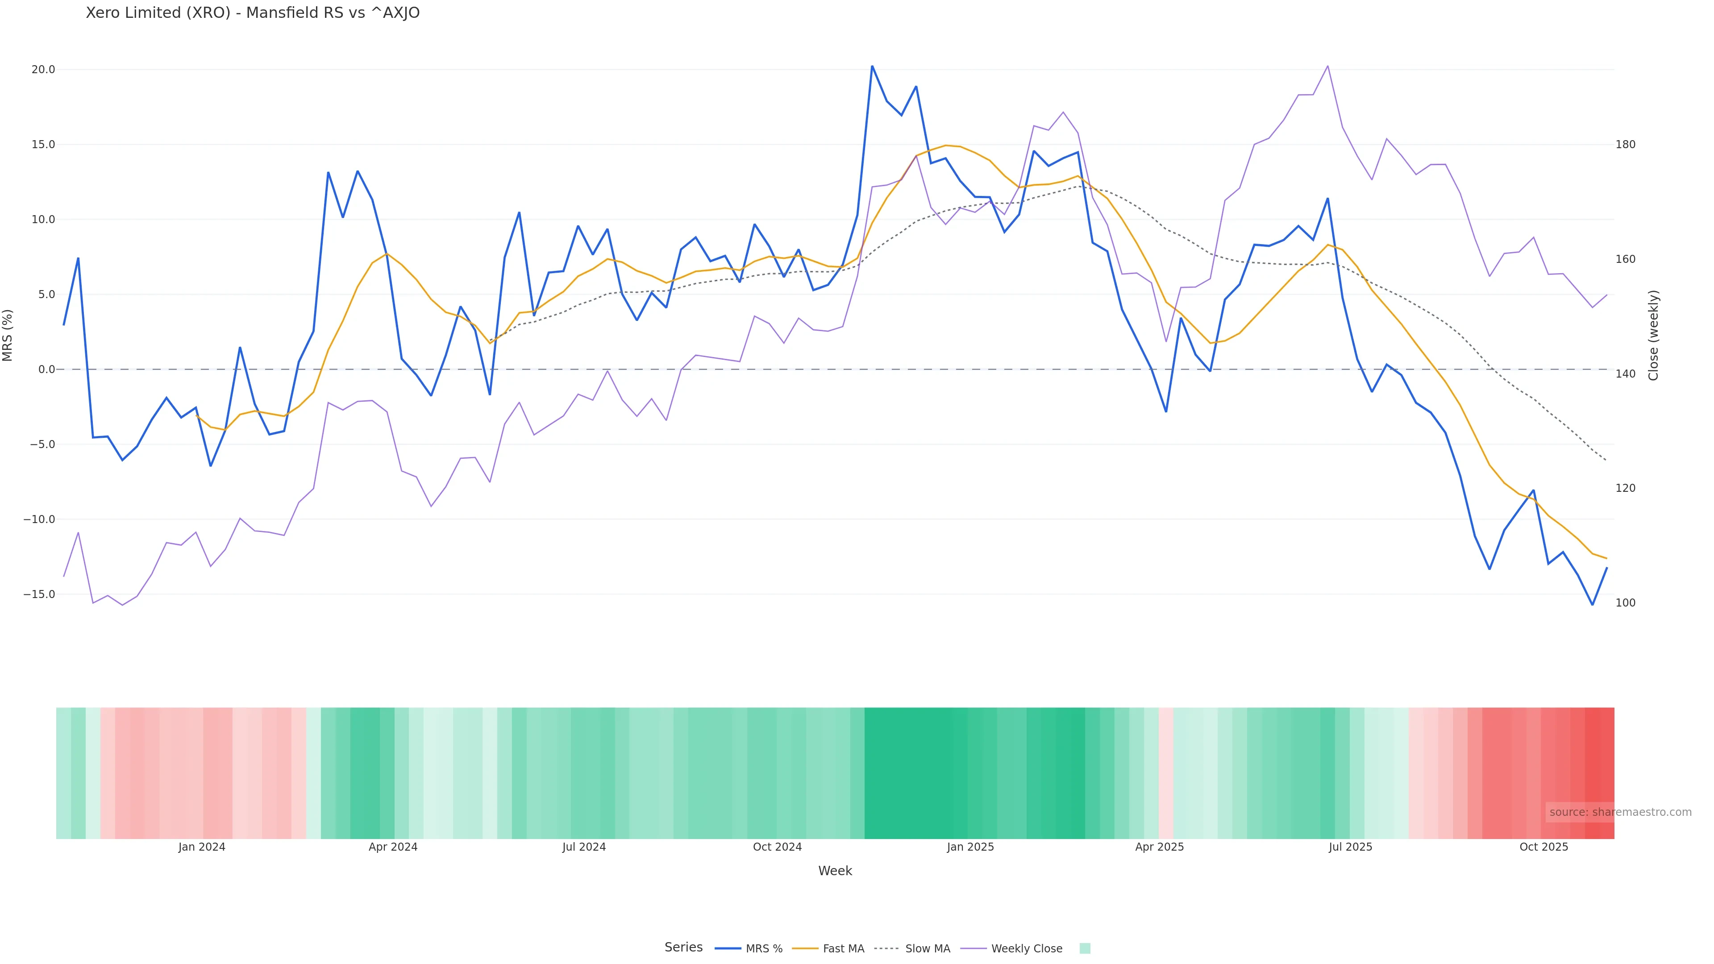Click the 20.0 tick on MRS axis

pyautogui.click(x=43, y=69)
